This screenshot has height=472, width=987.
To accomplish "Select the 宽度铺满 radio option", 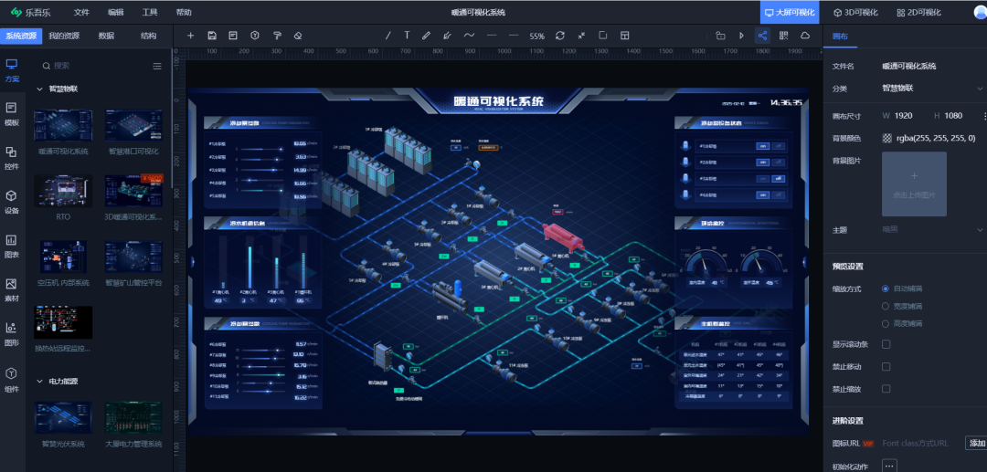I will pyautogui.click(x=886, y=306).
